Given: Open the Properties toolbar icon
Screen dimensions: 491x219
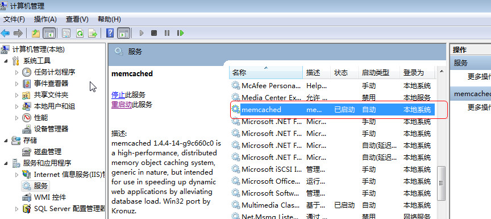Looking at the screenshot, I should (66, 33).
